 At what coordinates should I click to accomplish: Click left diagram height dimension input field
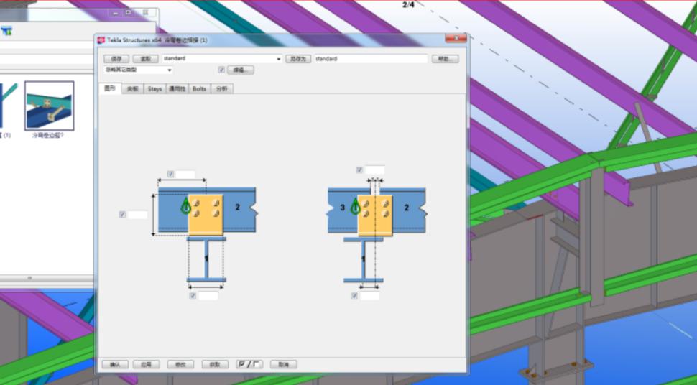pyautogui.click(x=137, y=215)
